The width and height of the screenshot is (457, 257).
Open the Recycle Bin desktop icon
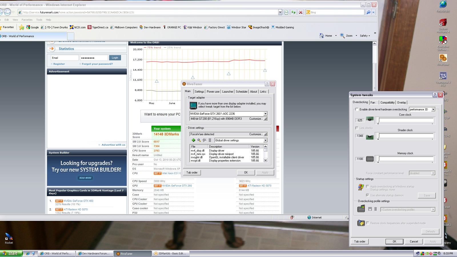pos(443,5)
